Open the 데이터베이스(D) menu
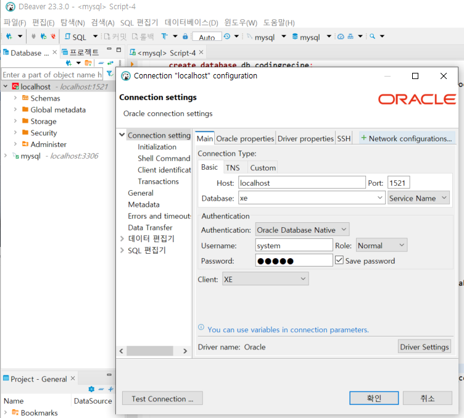 pos(191,22)
